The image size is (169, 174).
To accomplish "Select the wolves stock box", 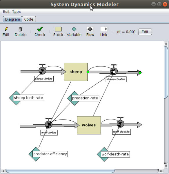I will click(89, 125).
